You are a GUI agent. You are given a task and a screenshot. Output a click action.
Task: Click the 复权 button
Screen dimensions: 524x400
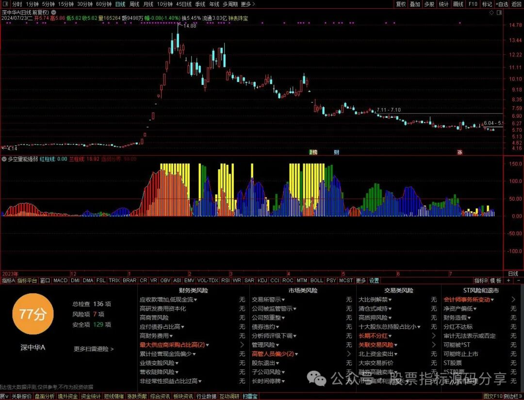pos(401,4)
